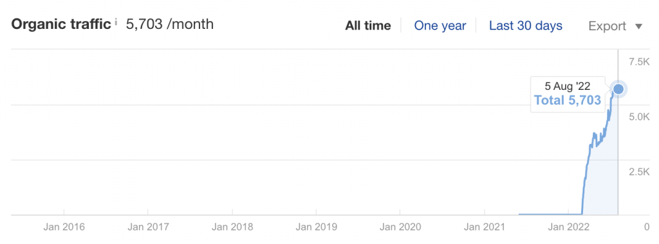The image size is (659, 244).
Task: Click the Jan 2021 axis label
Action: click(485, 227)
